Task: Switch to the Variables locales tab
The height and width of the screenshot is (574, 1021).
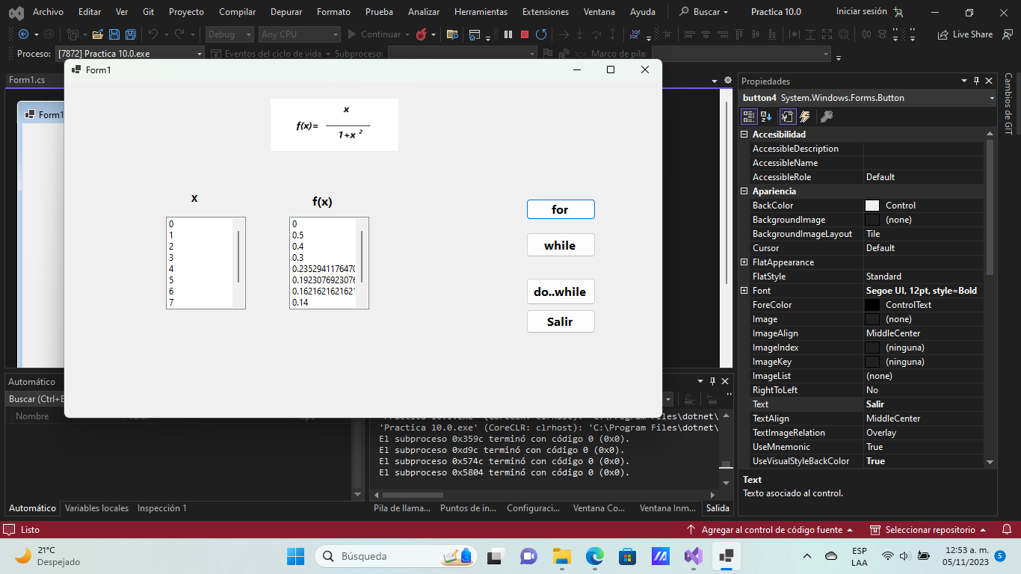Action: point(96,507)
